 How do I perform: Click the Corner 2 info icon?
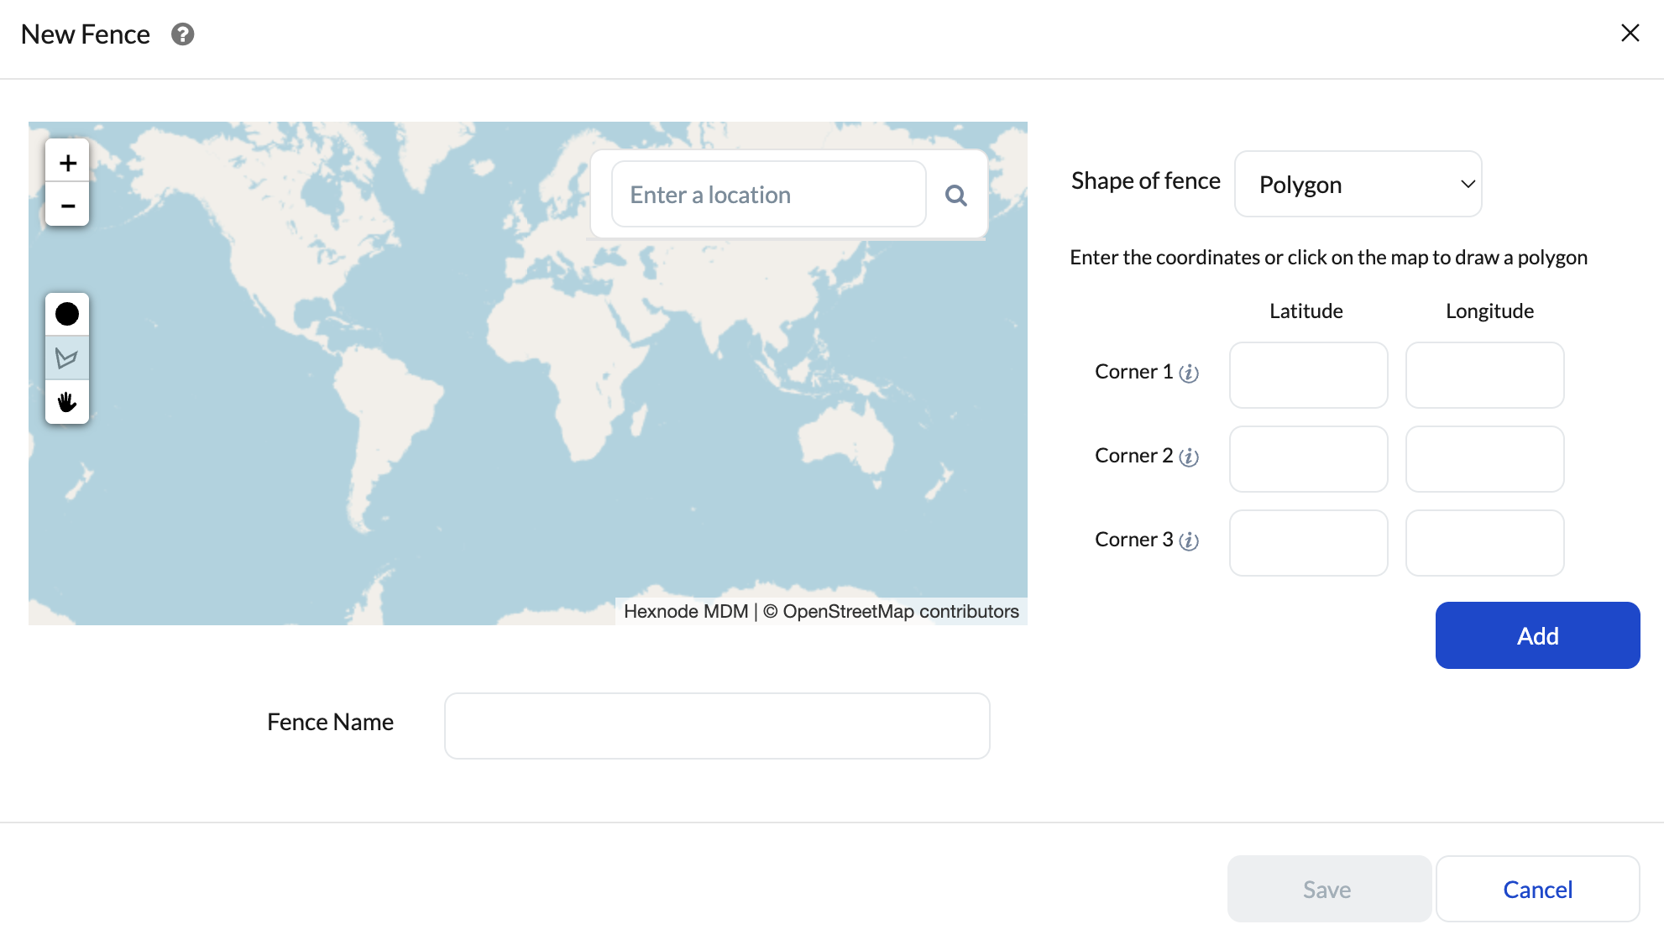(1189, 457)
